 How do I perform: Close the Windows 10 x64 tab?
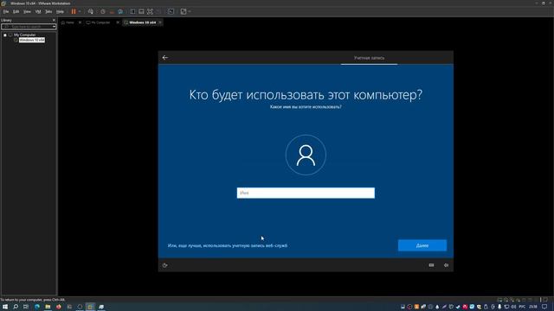(x=160, y=22)
